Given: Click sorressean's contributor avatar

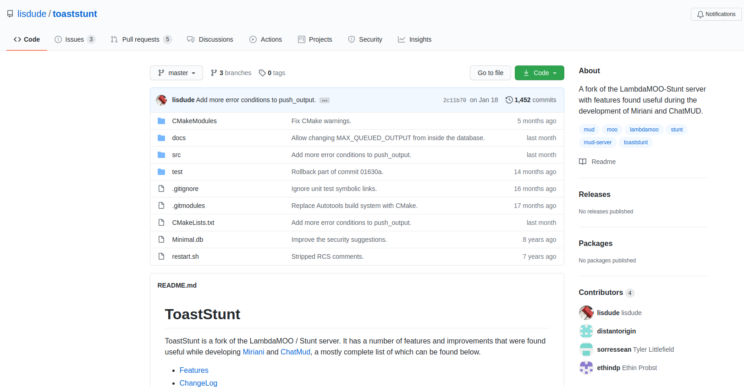Looking at the screenshot, I should [x=586, y=349].
